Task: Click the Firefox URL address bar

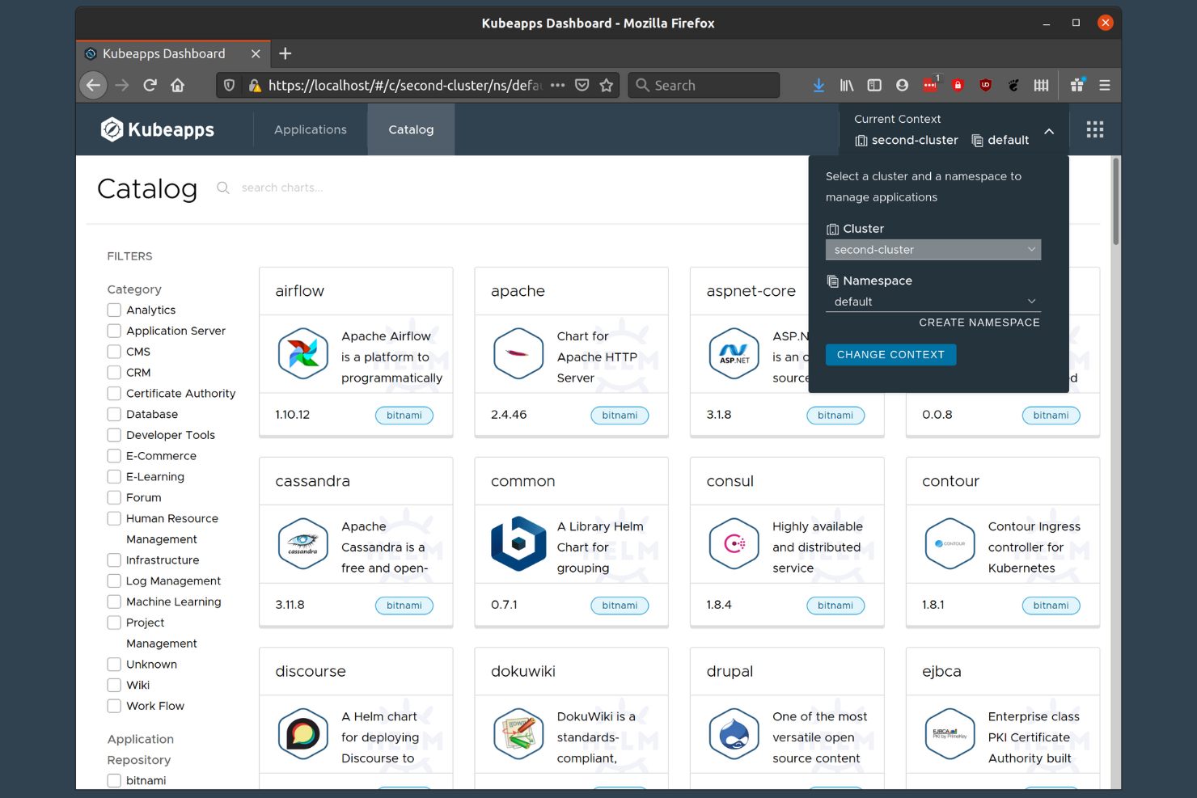Action: pyautogui.click(x=404, y=85)
